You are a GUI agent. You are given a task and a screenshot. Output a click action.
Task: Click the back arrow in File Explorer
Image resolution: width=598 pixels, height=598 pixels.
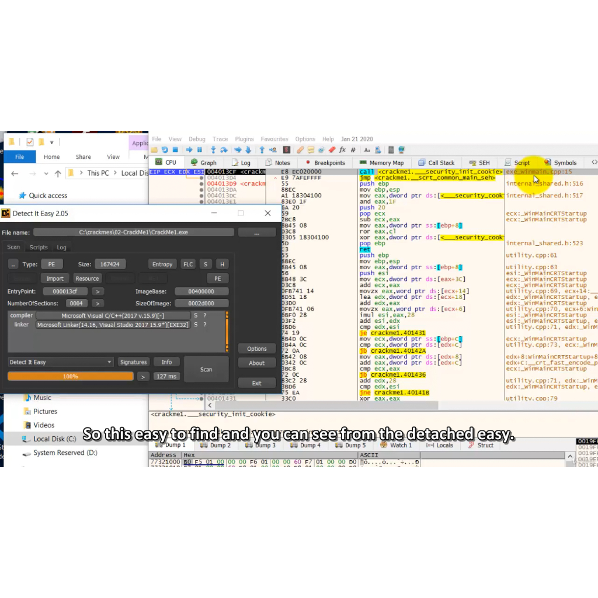[x=15, y=173]
